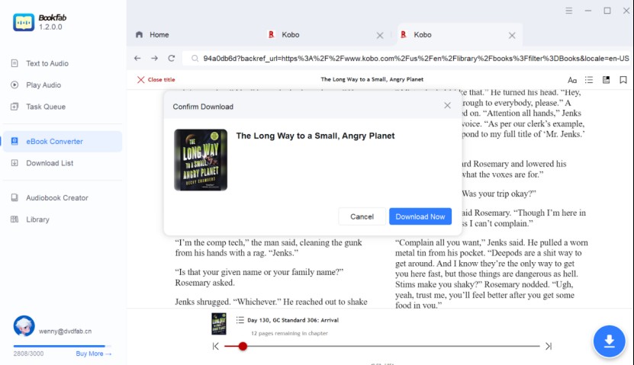
Task: Open chapter list icon near Day 130
Action: 240,320
